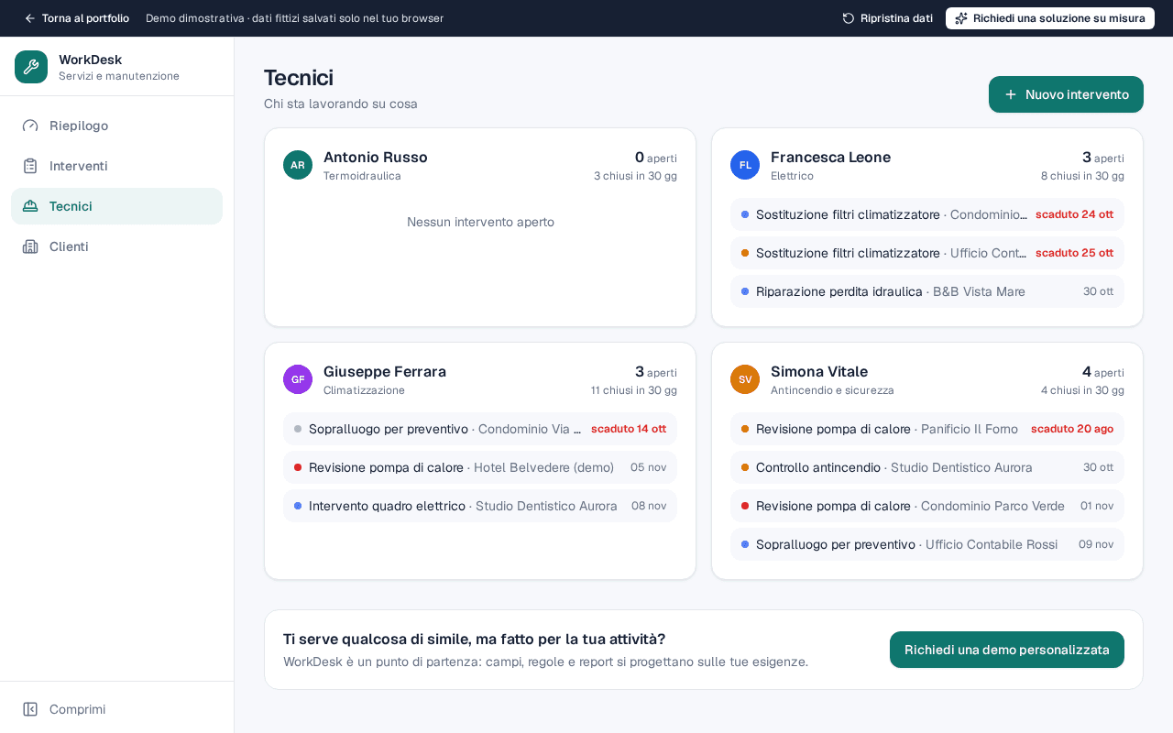Click the FL avatar of Francesca Leone
The image size is (1173, 733).
click(745, 165)
